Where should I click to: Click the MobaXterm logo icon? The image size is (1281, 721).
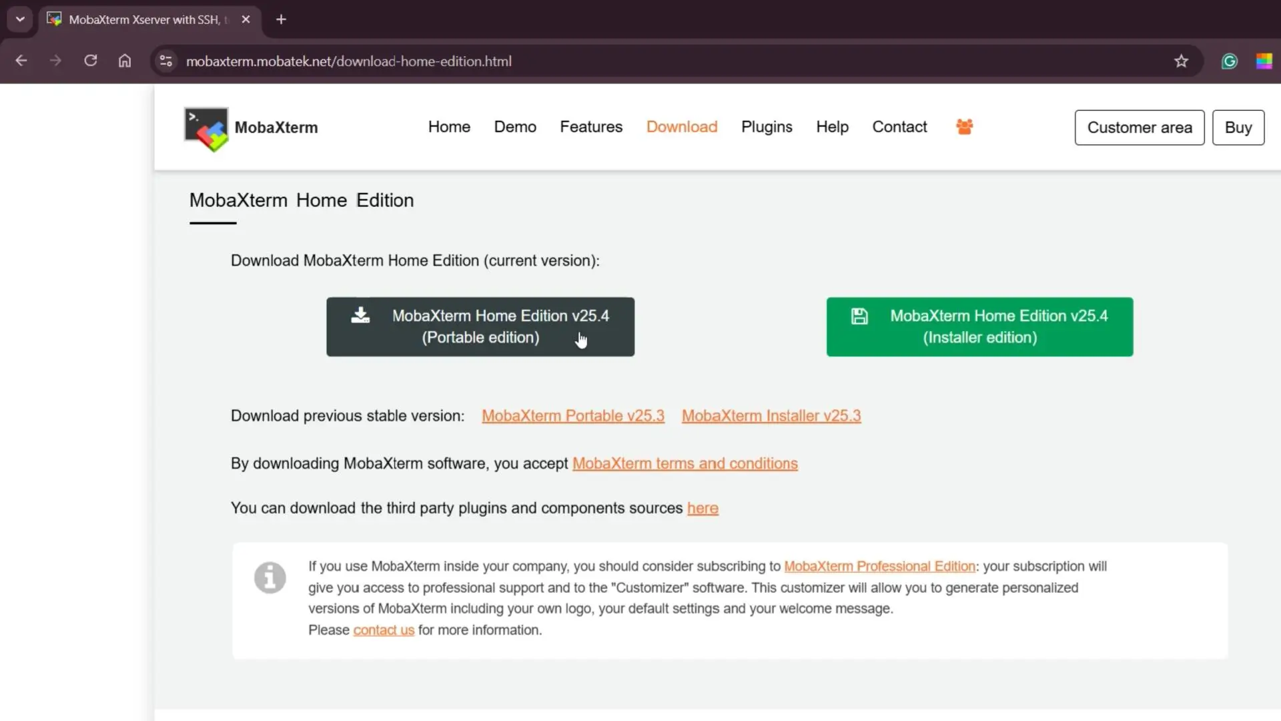click(206, 128)
